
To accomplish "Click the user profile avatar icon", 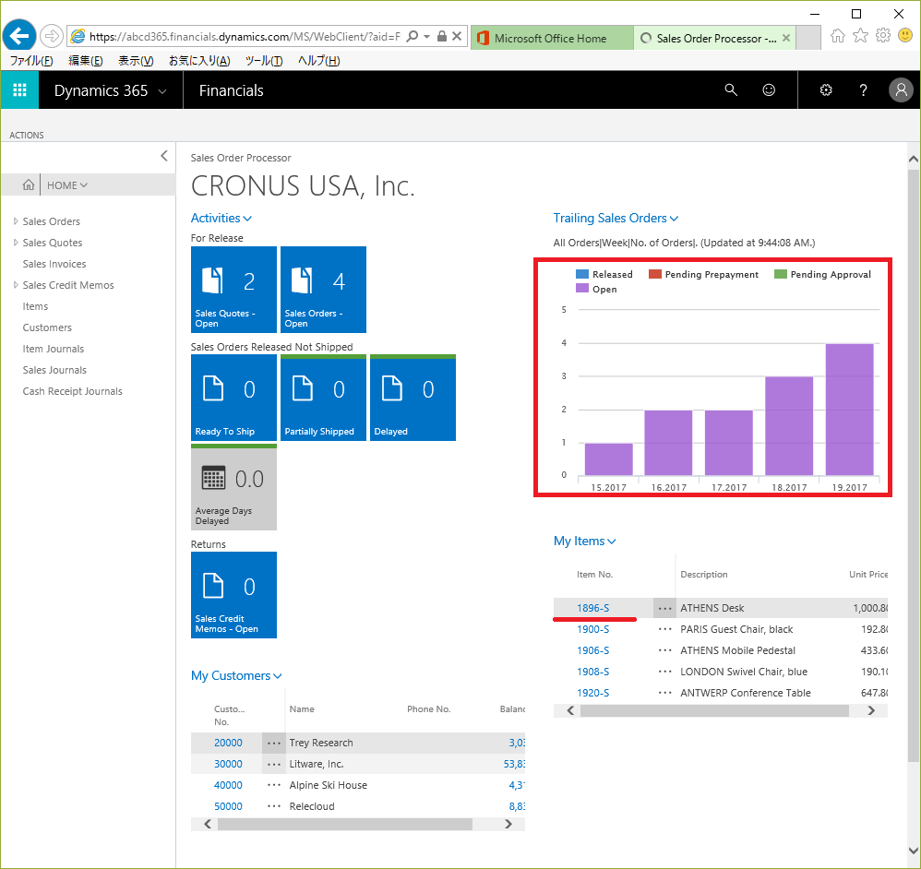I will click(x=901, y=89).
